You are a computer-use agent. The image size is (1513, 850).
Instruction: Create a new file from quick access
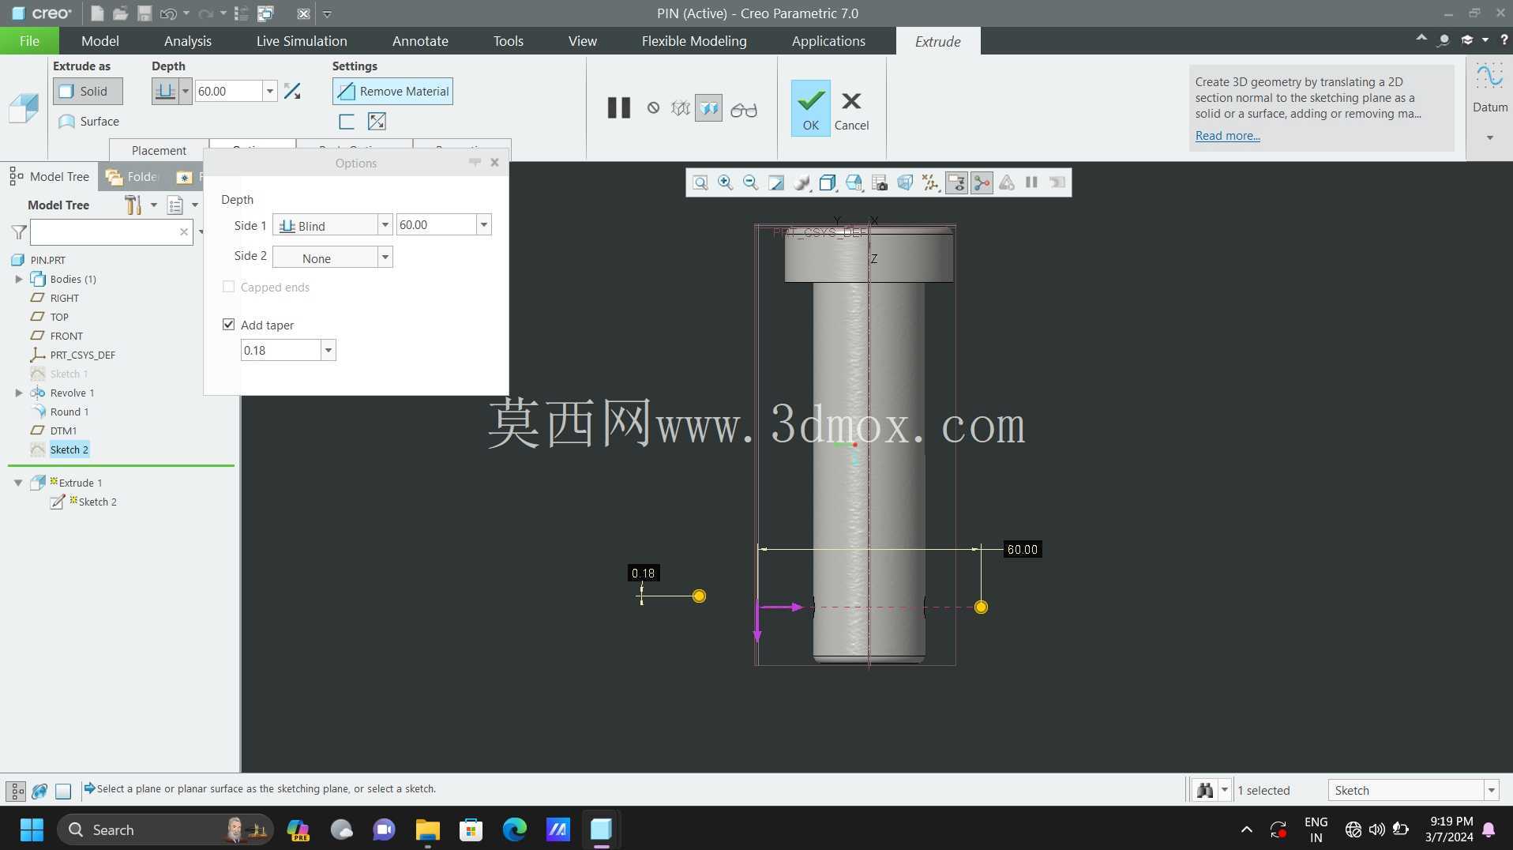[x=96, y=13]
